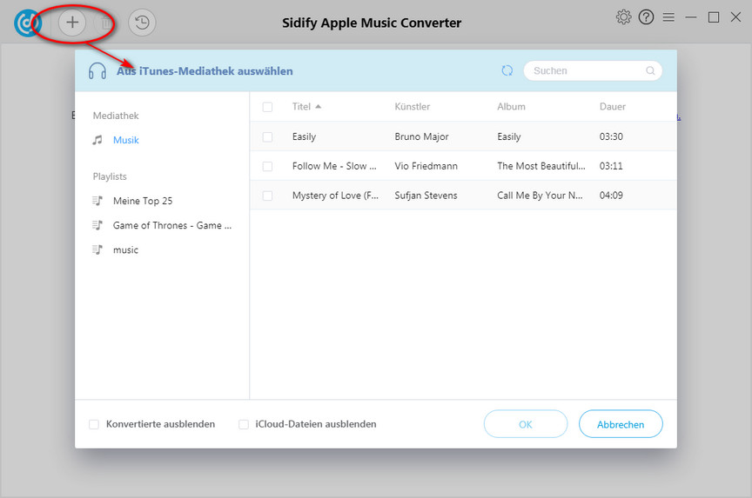Click the search magnifier icon
This screenshot has width=752, height=498.
650,71
